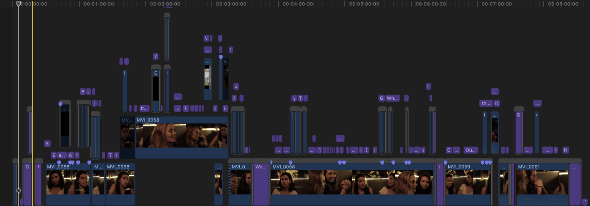Select the L title chip
Screen dimensions: 590x206
tap(225, 108)
